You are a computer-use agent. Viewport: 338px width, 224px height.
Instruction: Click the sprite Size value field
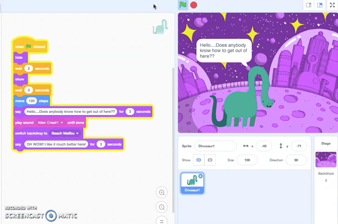pyautogui.click(x=247, y=160)
